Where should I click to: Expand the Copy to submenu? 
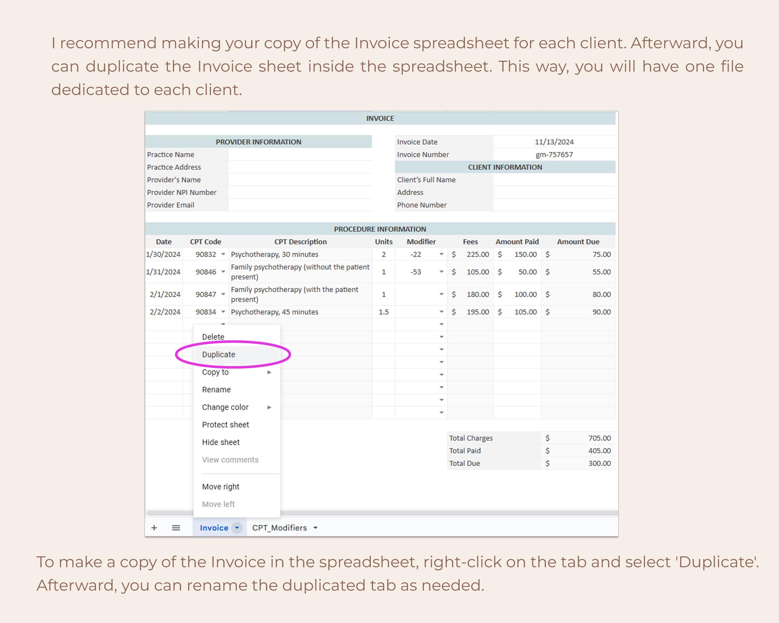[x=215, y=372]
